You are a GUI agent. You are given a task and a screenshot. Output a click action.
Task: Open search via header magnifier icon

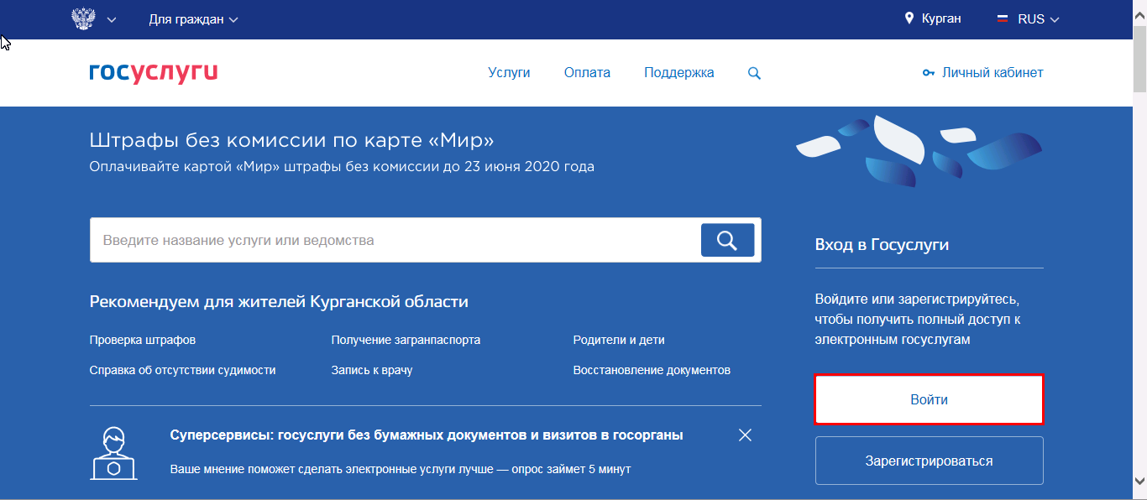[x=754, y=73]
